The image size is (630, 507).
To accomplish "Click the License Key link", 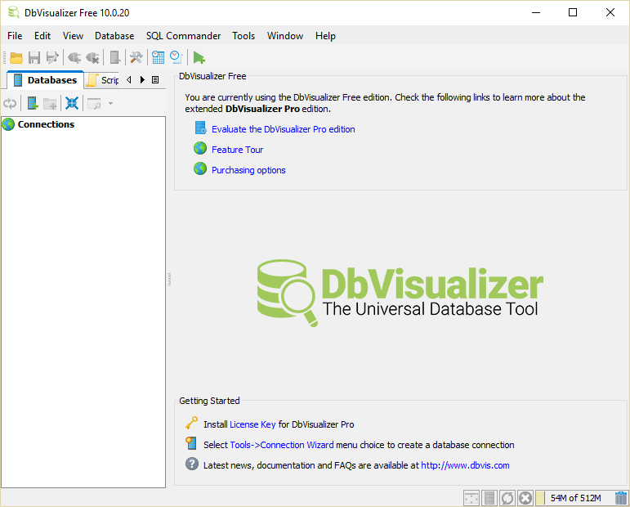I will click(x=252, y=424).
